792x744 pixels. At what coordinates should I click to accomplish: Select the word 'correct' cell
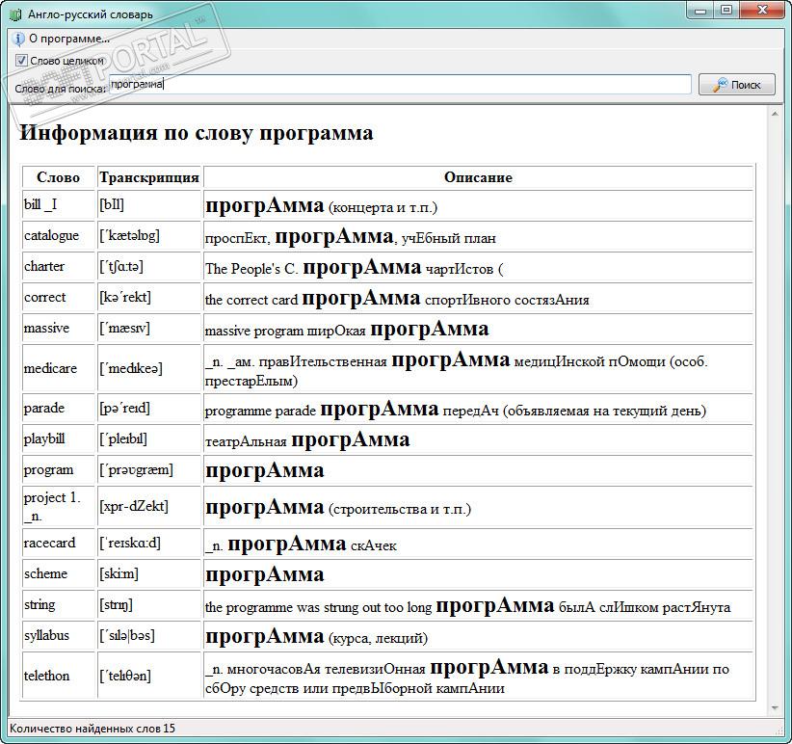click(x=59, y=298)
